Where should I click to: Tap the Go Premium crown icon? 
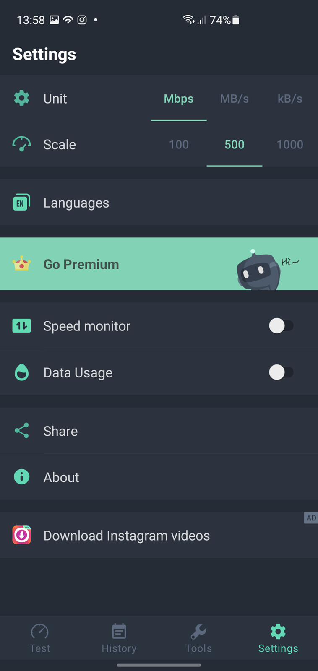[x=21, y=264]
